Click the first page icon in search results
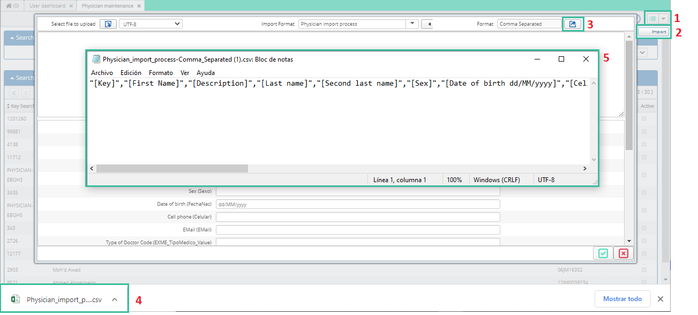Image resolution: width=698 pixels, height=315 pixels. point(14,93)
